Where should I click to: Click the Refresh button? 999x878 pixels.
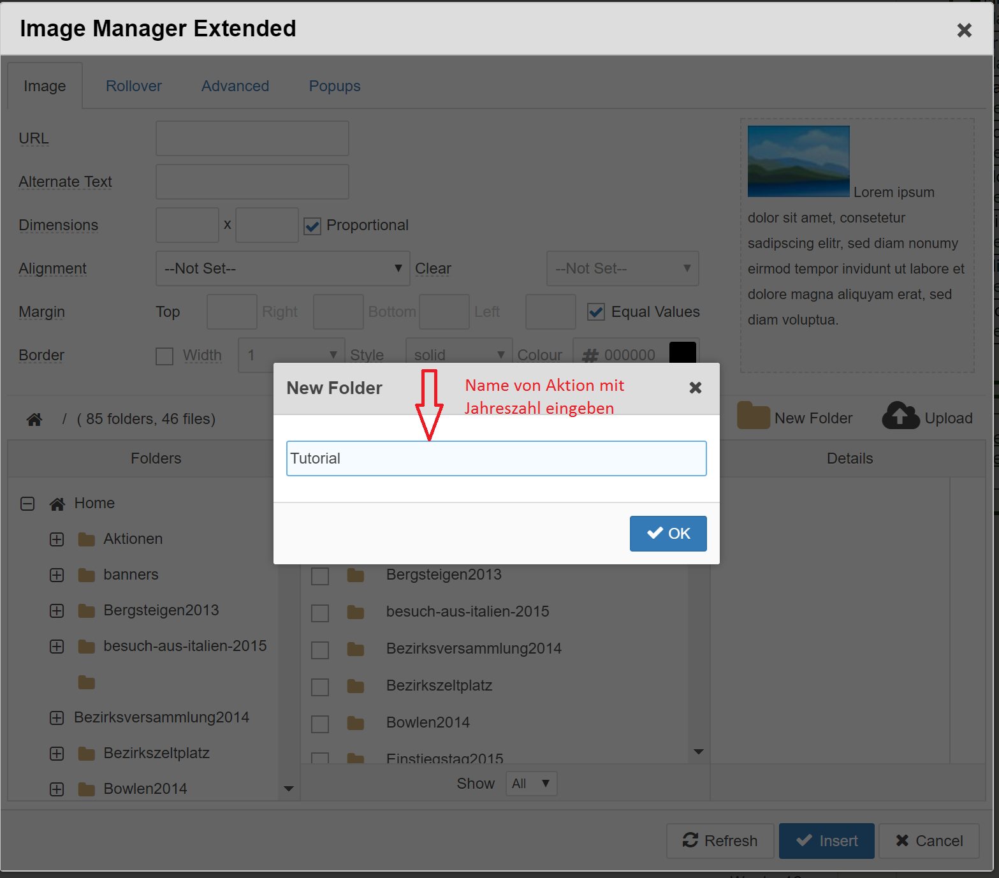pos(720,840)
